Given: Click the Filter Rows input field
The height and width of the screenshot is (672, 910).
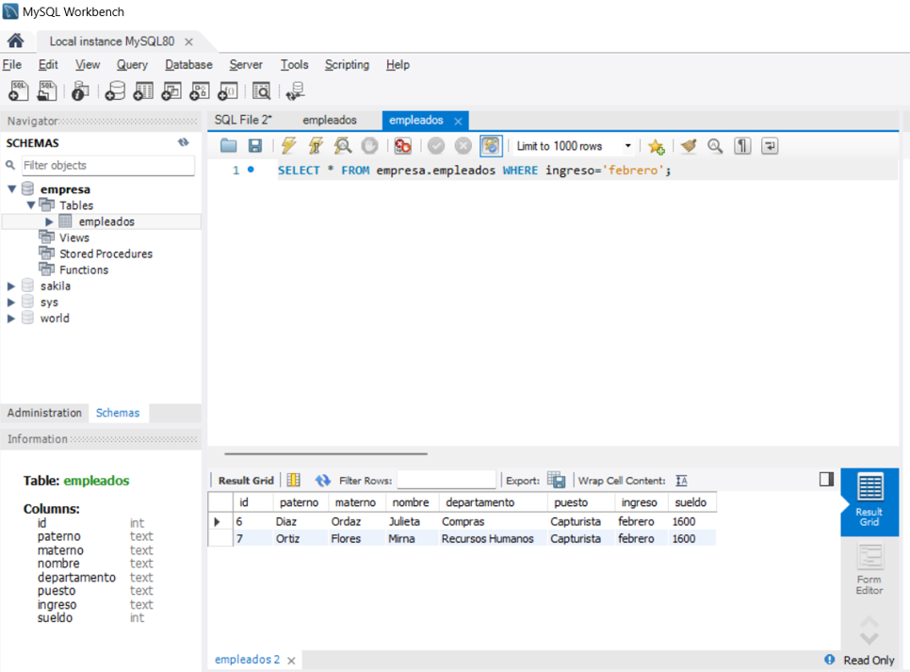Looking at the screenshot, I should point(447,480).
